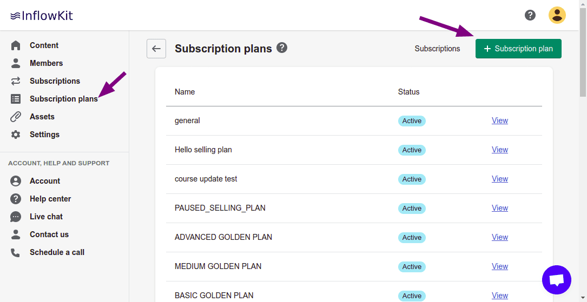Screen dimensions: 587x302
Task: Click help icon beside Subscription plans title
Action: click(x=282, y=48)
